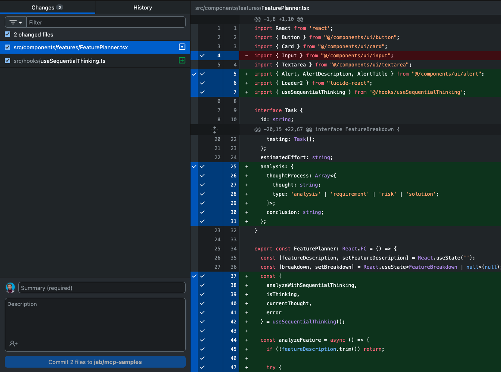Click the changes count badge '2'

tap(60, 7)
